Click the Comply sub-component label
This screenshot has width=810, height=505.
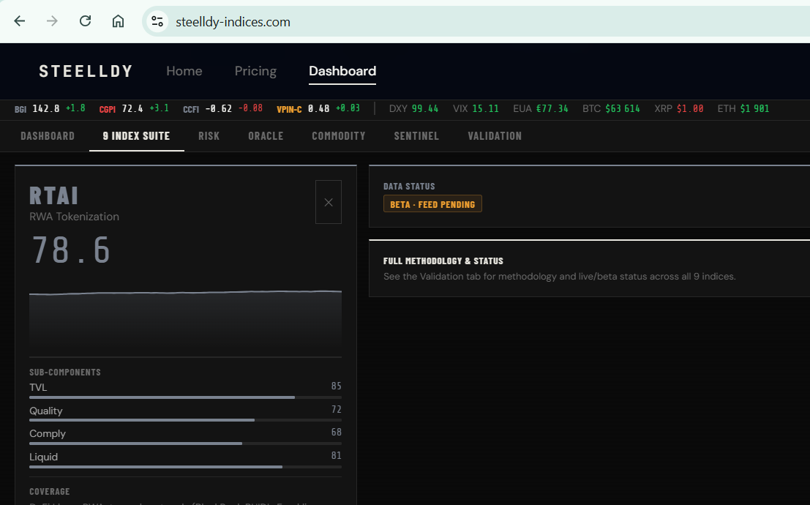click(x=48, y=434)
